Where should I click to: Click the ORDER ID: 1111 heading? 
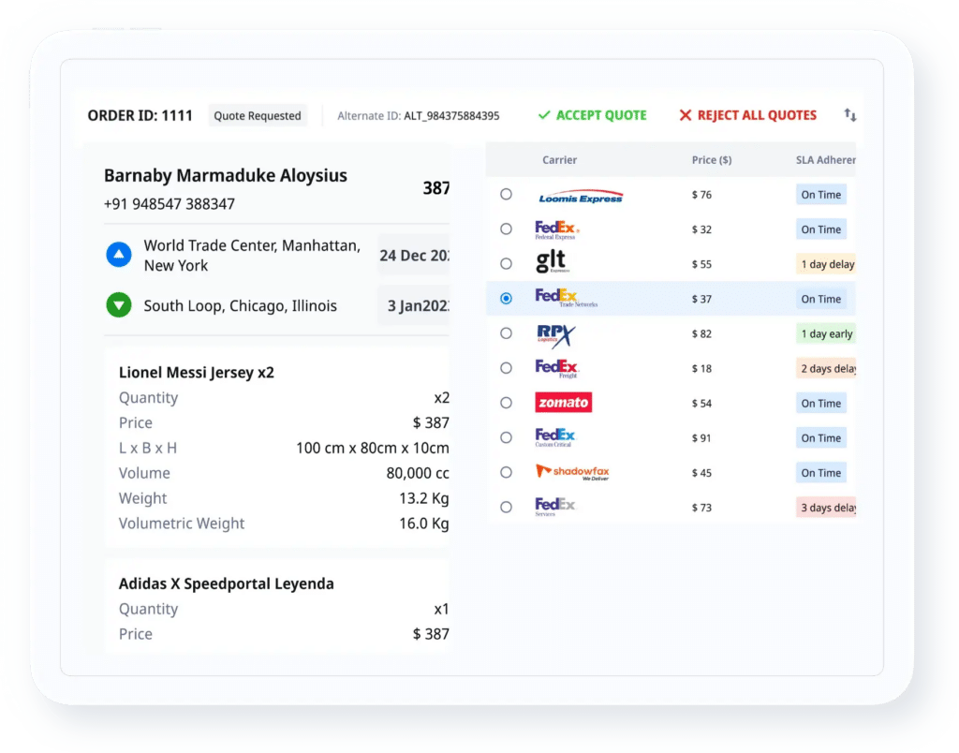140,115
